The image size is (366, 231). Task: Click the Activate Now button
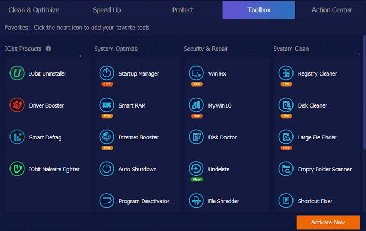click(328, 222)
